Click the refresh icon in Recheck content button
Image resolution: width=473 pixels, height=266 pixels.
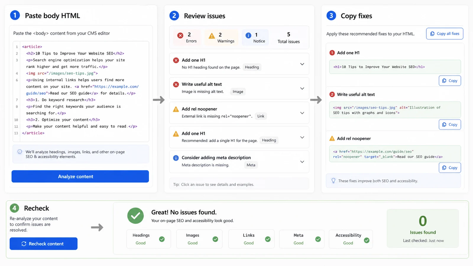click(24, 244)
